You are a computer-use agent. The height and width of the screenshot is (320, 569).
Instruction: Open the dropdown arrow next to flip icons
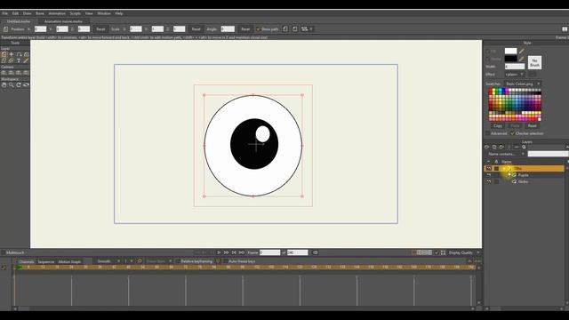pyautogui.click(x=311, y=29)
